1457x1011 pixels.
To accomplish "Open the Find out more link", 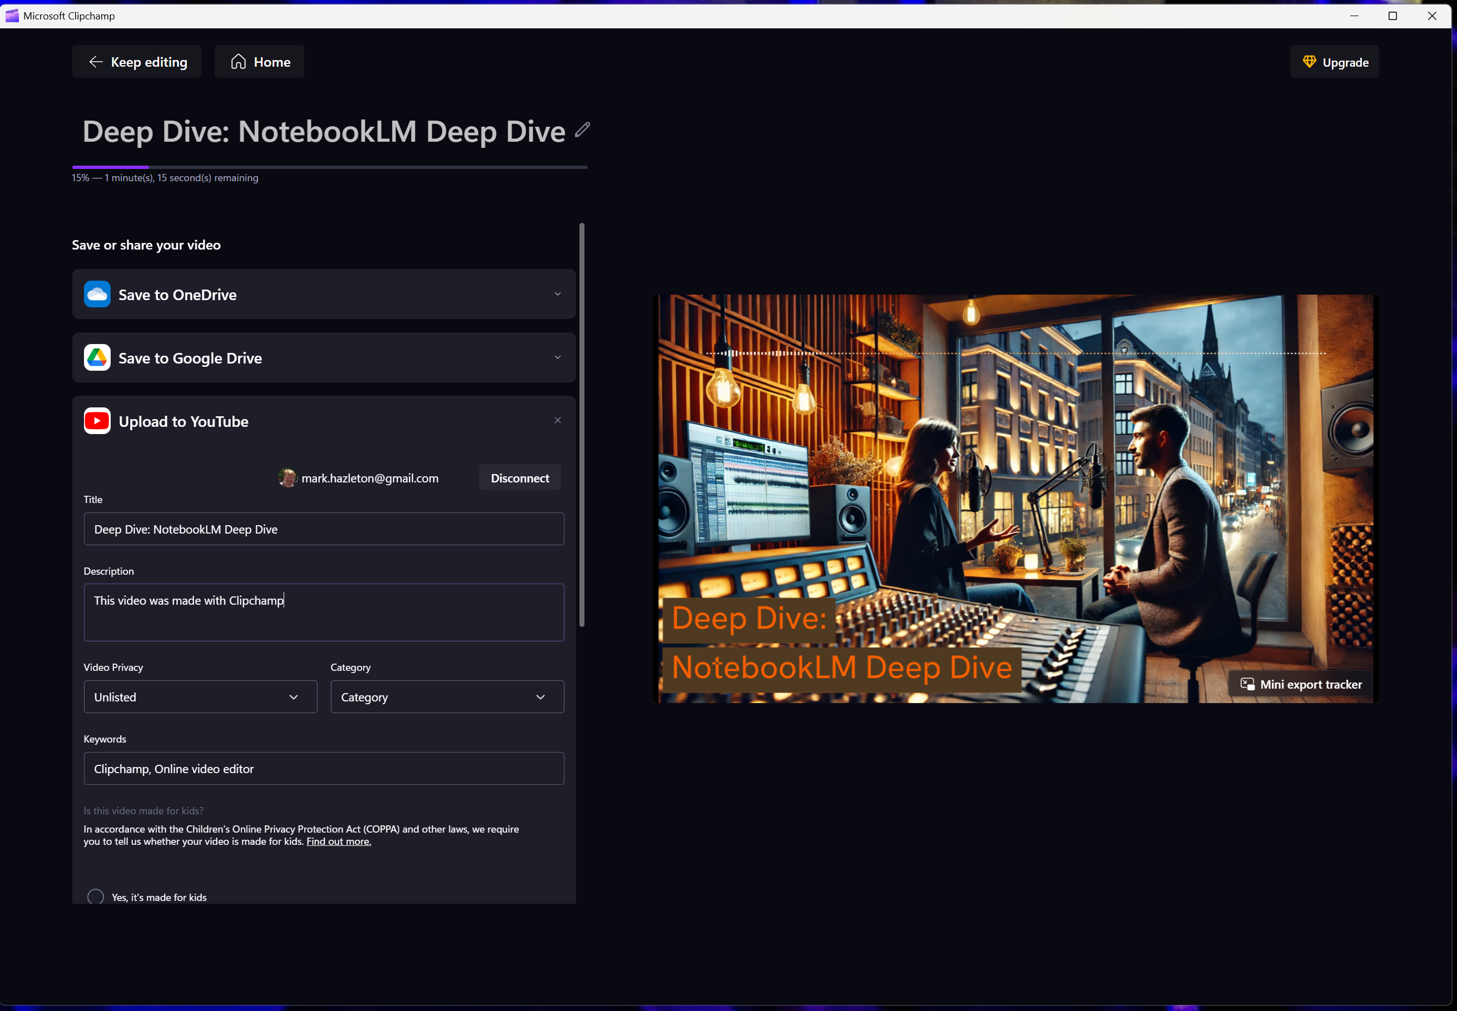I will pyautogui.click(x=339, y=841).
